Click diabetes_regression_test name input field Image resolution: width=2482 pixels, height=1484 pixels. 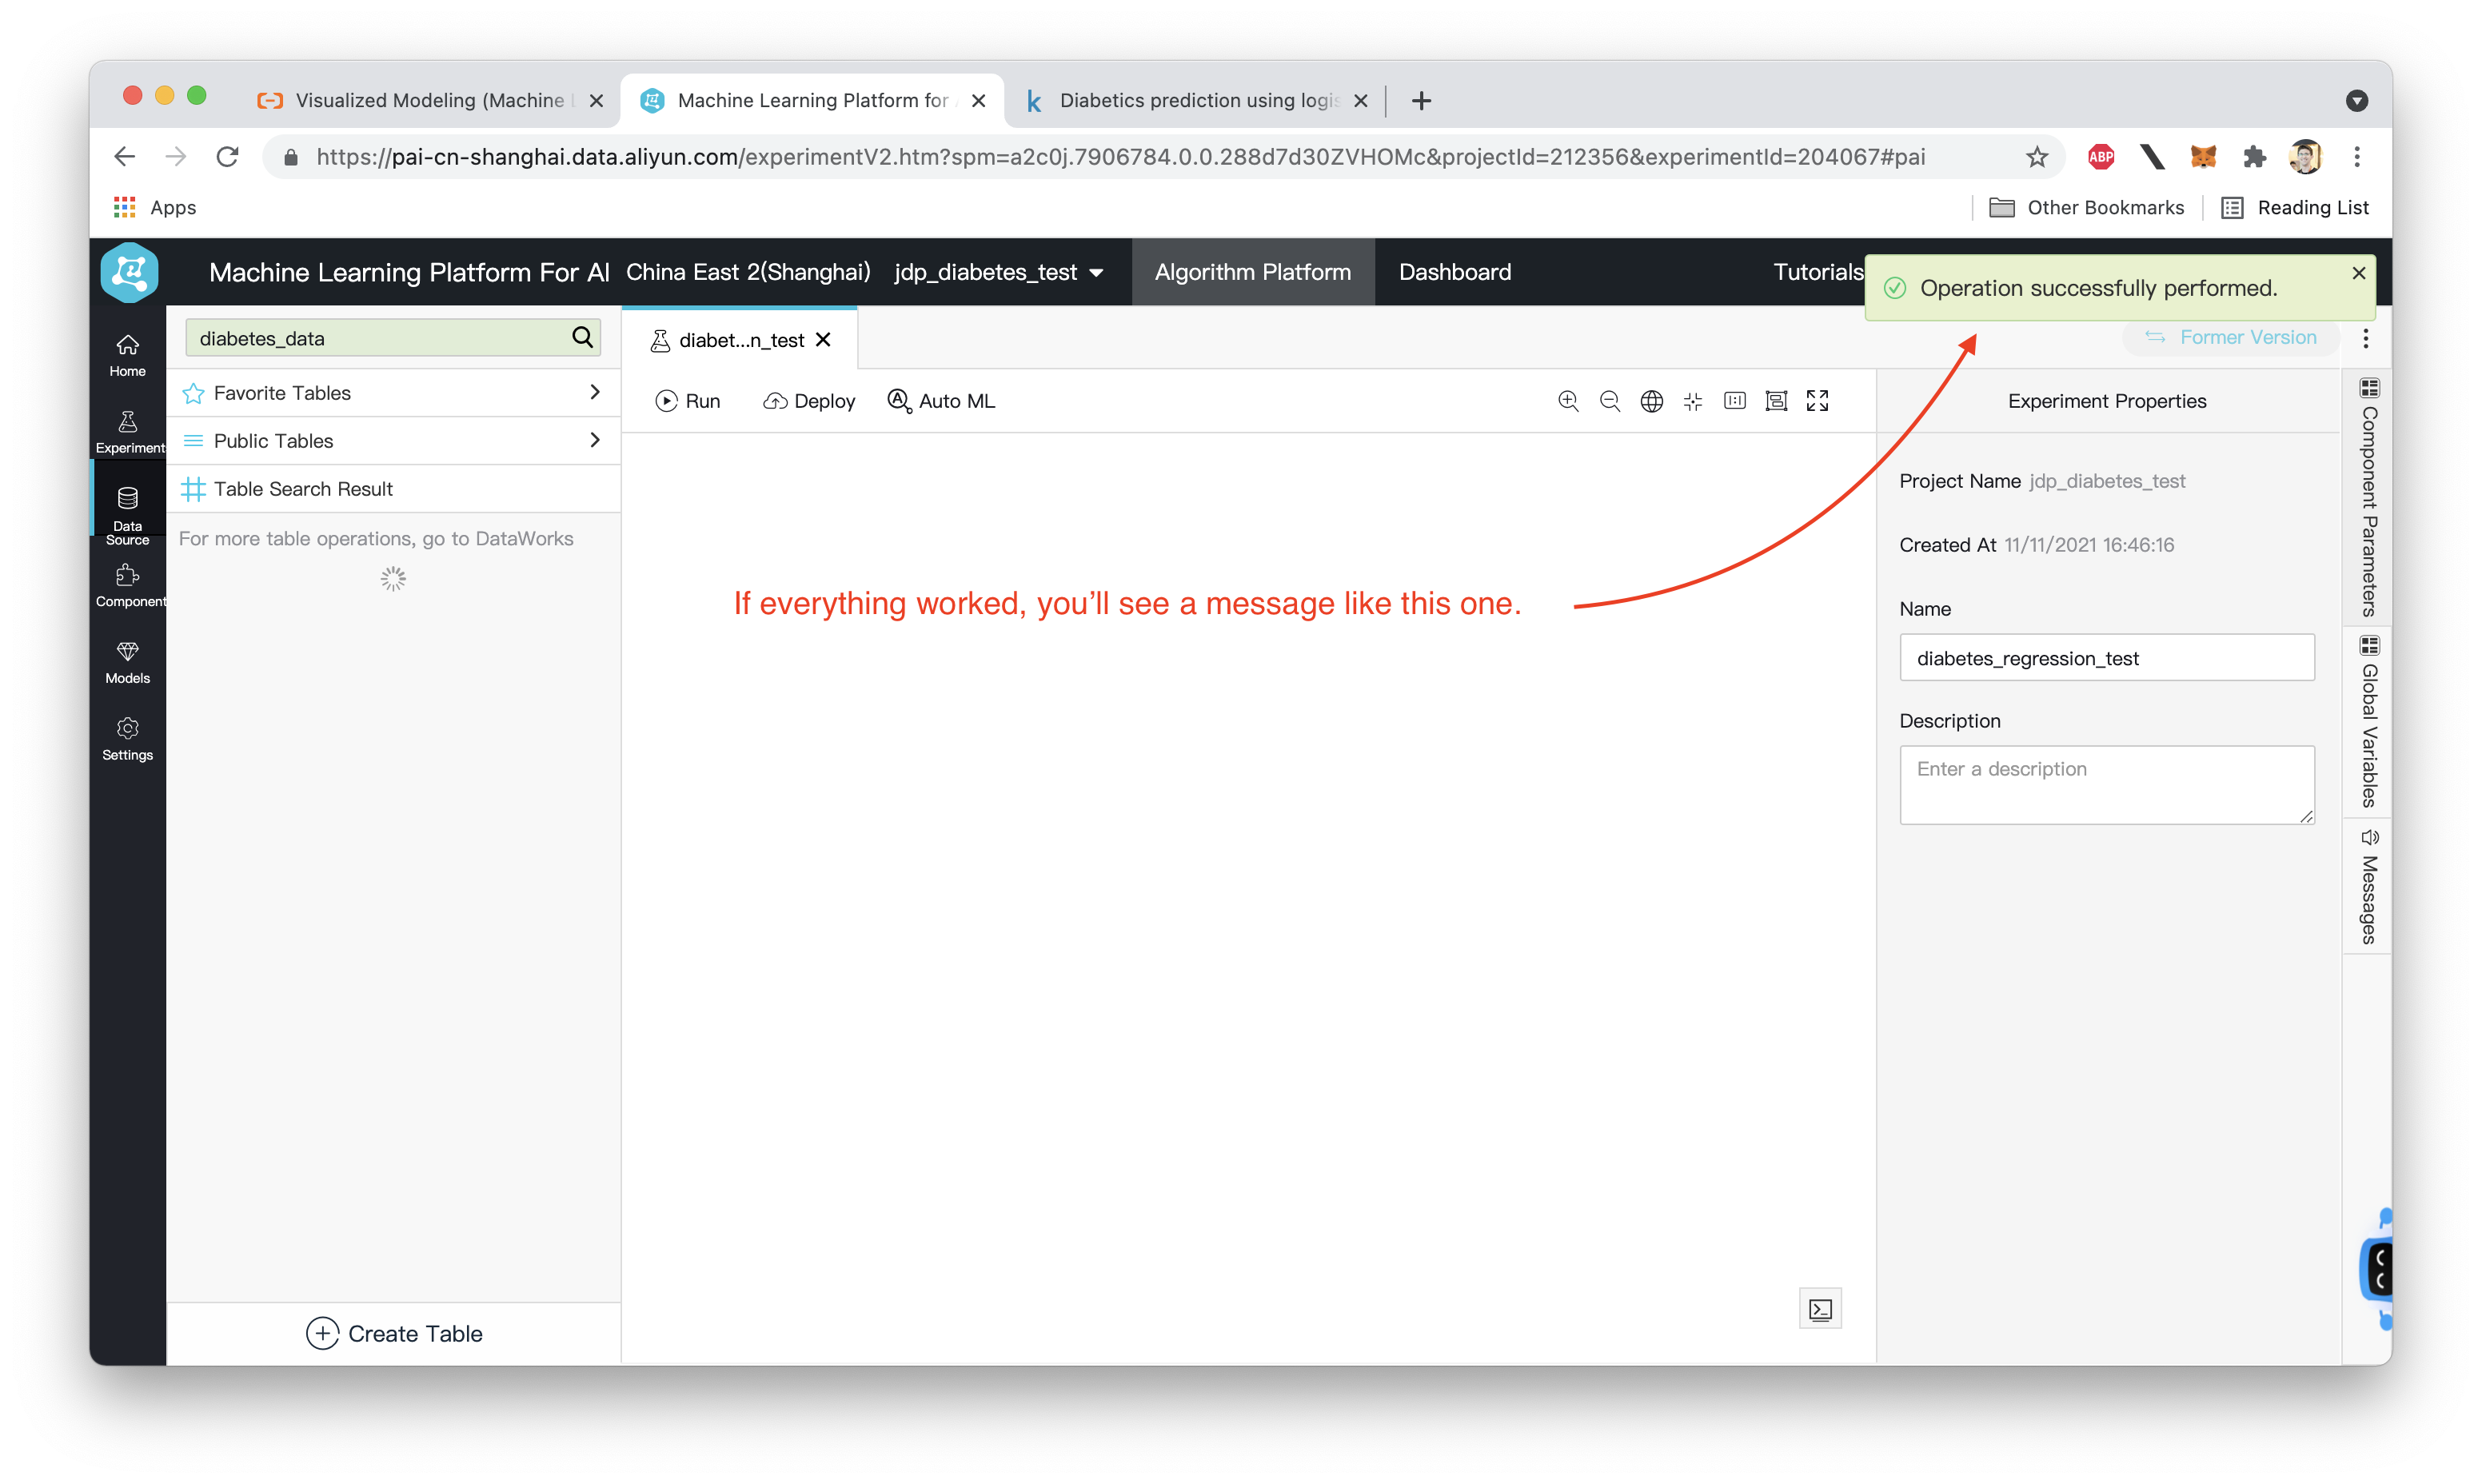(2105, 657)
